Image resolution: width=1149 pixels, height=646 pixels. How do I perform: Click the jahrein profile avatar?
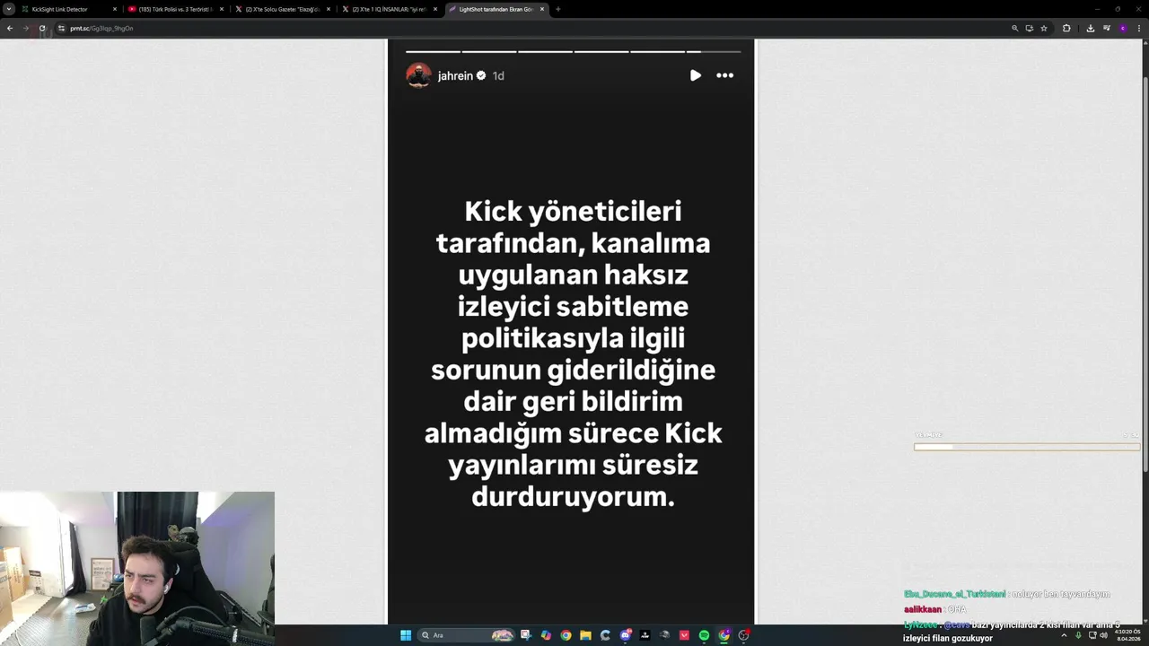[418, 75]
